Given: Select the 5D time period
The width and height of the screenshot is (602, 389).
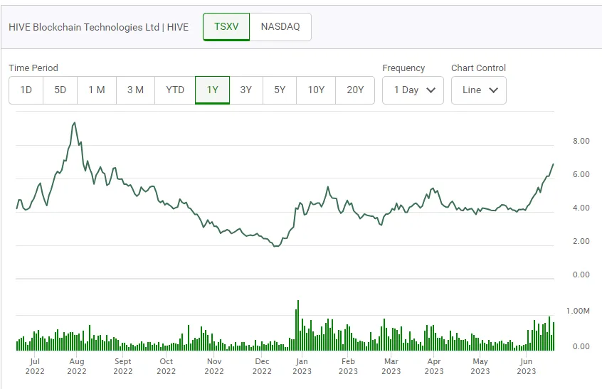Looking at the screenshot, I should click(60, 90).
